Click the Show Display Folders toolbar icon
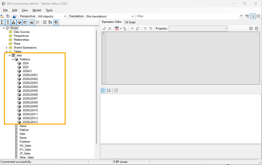The width and height of the screenshot is (262, 165). click(32, 22)
